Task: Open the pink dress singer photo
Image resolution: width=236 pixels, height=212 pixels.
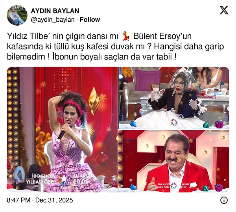Action: pyautogui.click(x=62, y=130)
